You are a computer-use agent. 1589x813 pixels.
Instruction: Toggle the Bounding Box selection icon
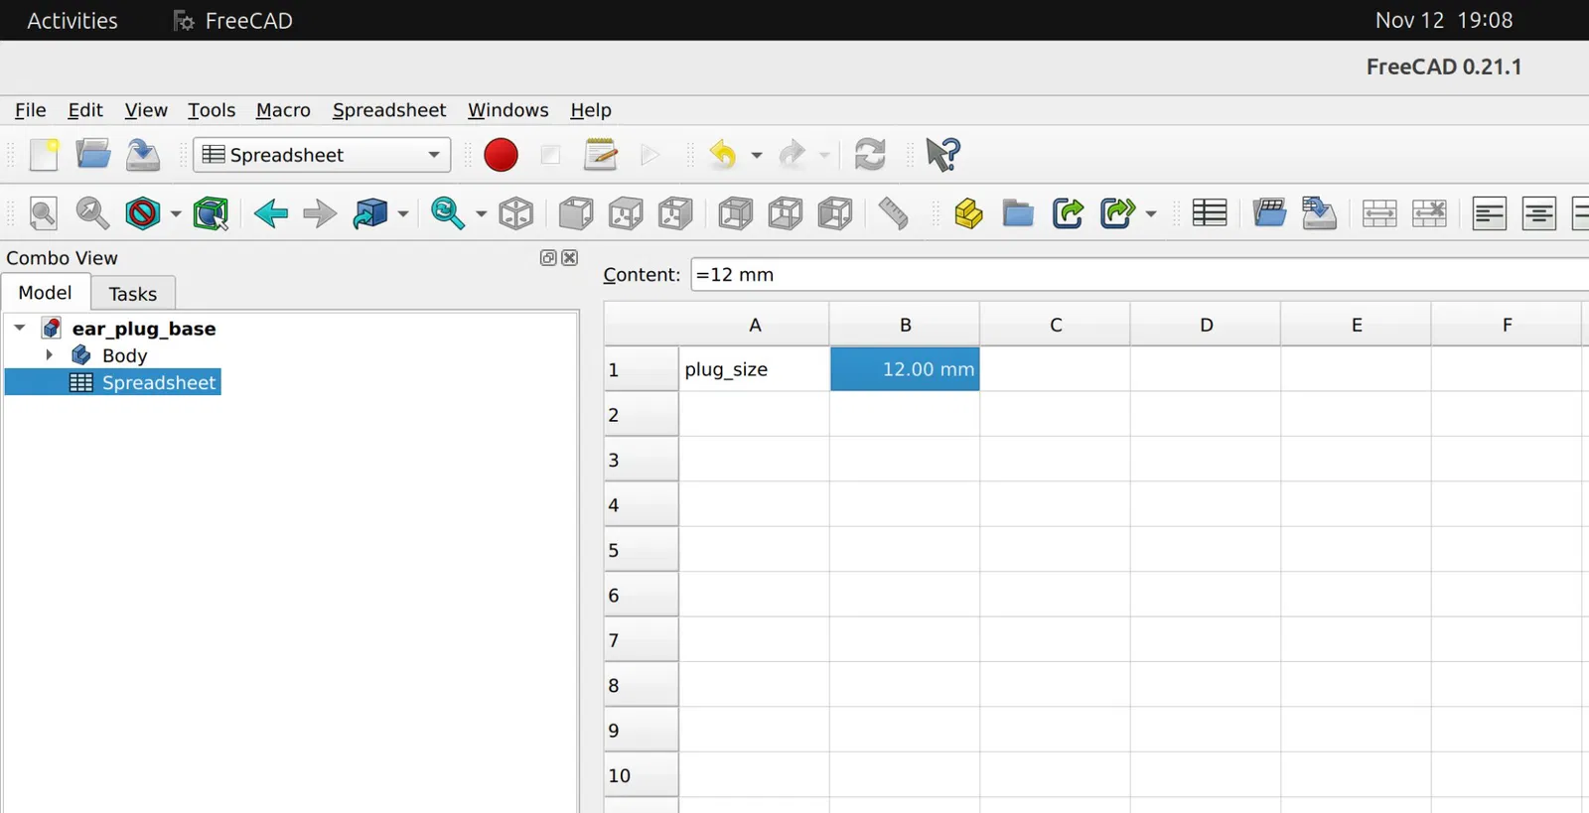click(x=212, y=213)
